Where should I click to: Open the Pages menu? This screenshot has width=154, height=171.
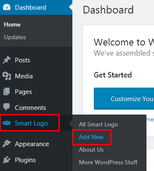click(36, 92)
